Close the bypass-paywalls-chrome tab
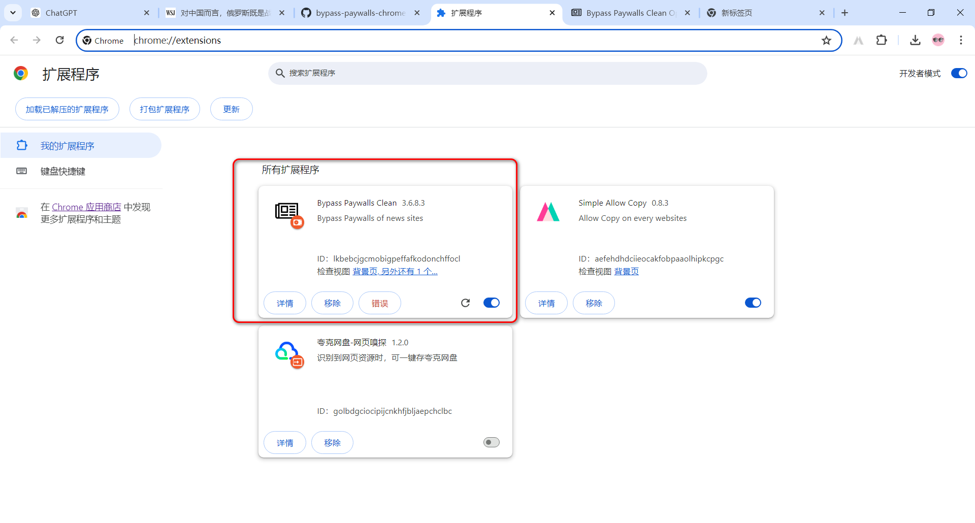Viewport: 975px width, 523px height. click(417, 13)
